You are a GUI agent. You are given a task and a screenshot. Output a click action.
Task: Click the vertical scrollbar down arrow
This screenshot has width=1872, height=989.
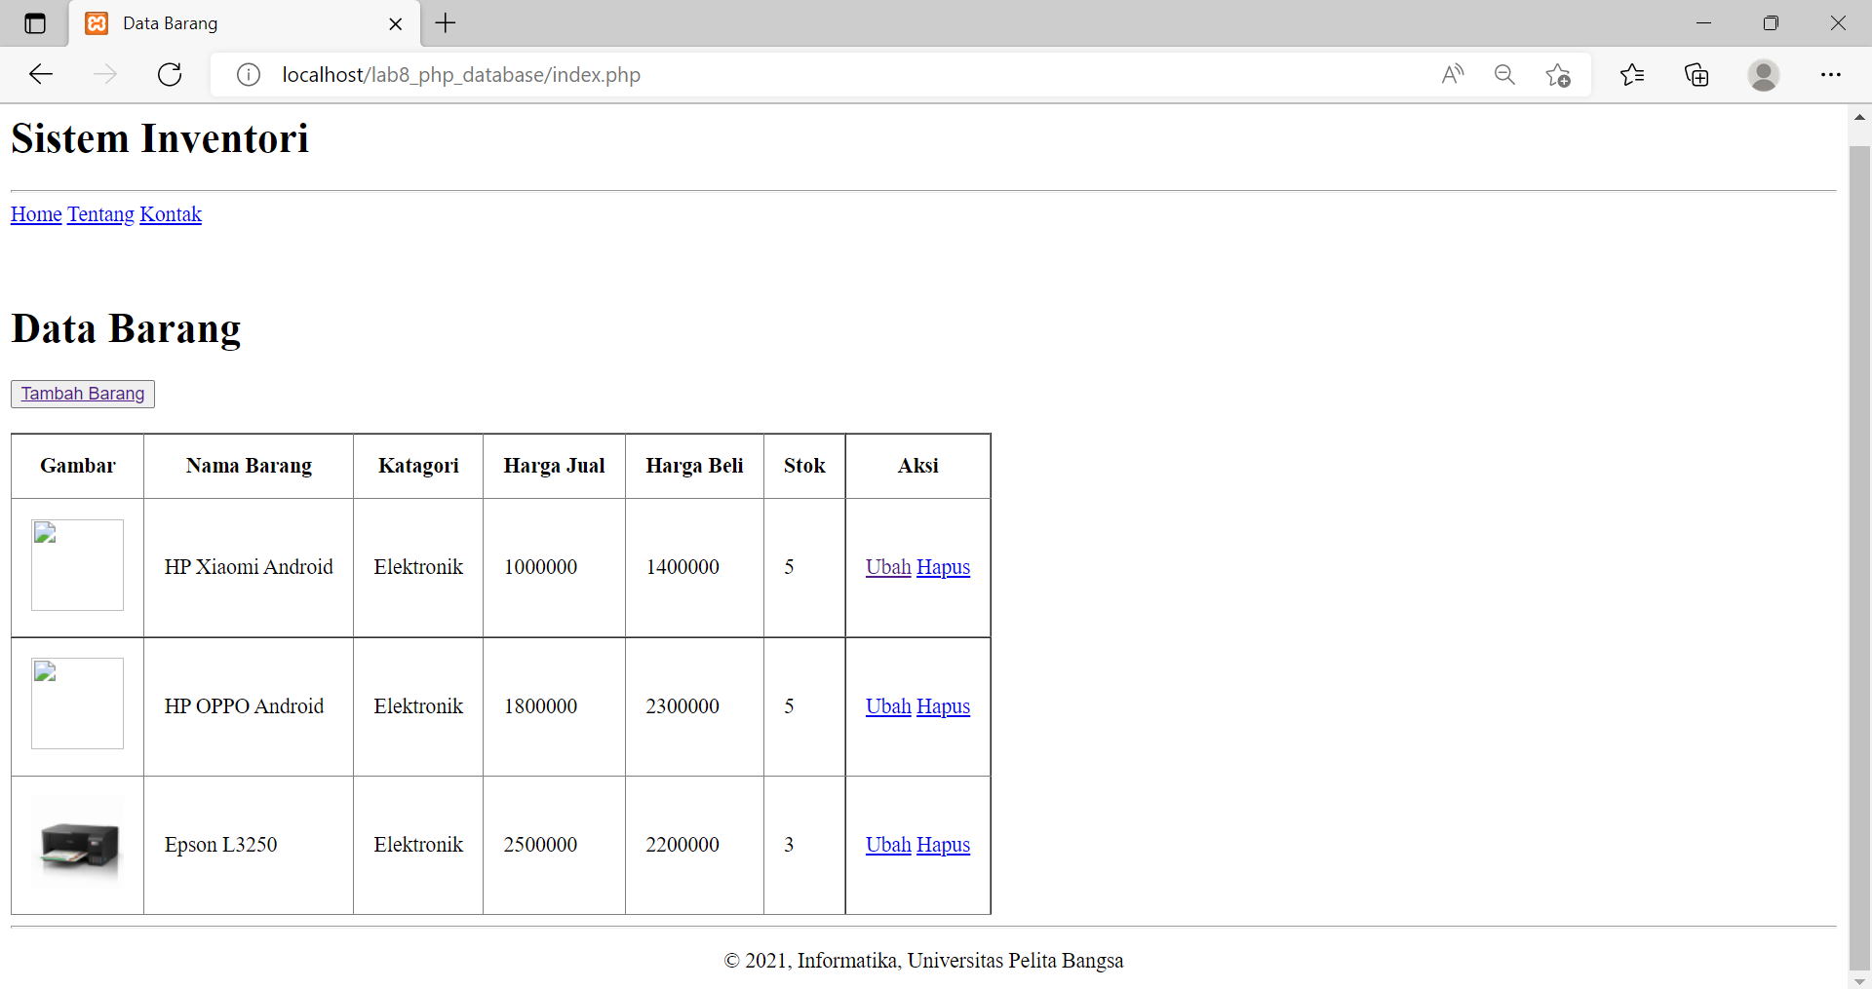click(x=1859, y=980)
